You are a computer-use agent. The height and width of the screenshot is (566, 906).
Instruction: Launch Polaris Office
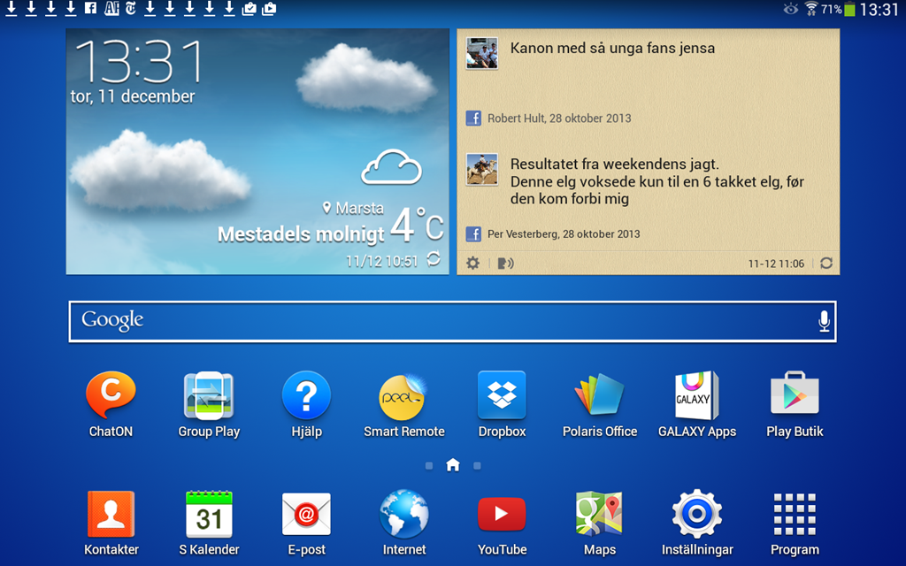pyautogui.click(x=599, y=396)
